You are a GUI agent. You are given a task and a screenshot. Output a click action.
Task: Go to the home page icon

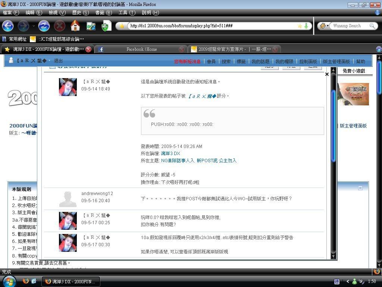[x=75, y=26]
